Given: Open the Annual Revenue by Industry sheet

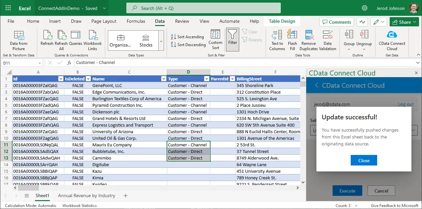Looking at the screenshot, I should point(86,195).
